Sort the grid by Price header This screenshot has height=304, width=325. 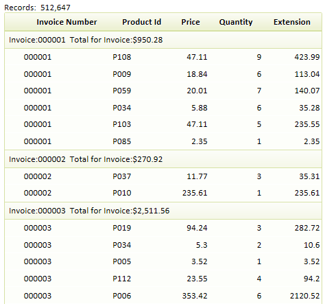point(191,22)
